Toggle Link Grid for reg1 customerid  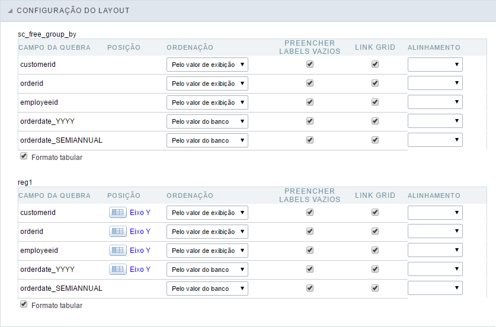(x=375, y=212)
